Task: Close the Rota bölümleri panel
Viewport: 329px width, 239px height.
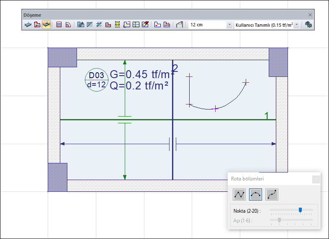Action: pyautogui.click(x=316, y=179)
